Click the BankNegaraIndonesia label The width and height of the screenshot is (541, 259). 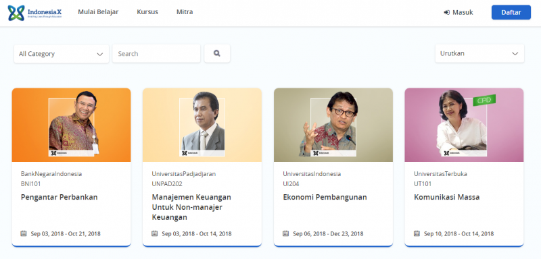(51, 174)
